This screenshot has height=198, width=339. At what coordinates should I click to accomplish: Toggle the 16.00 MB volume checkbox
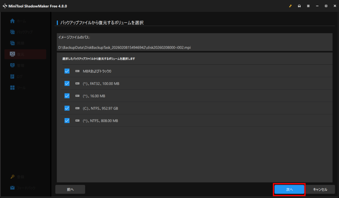pos(67,96)
